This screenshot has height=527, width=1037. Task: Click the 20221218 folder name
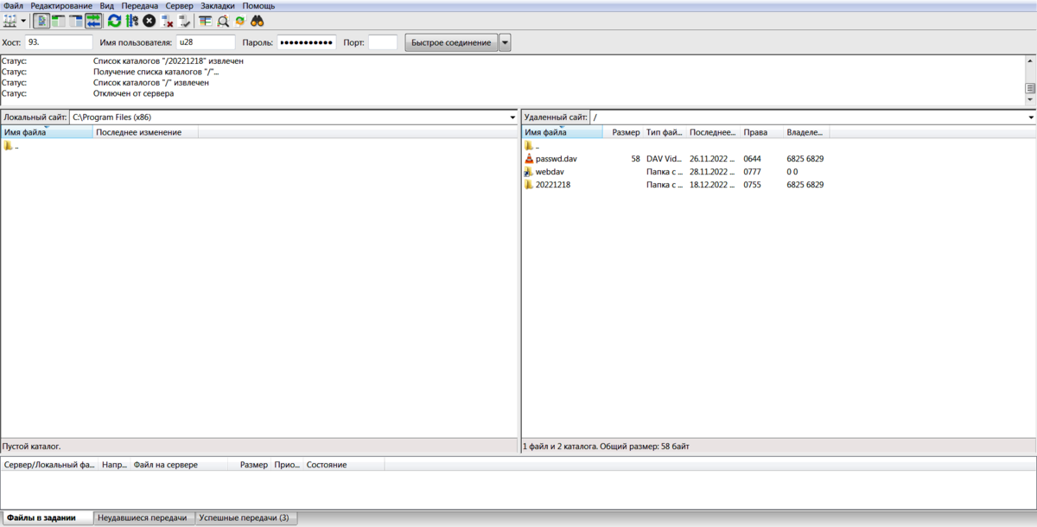coord(553,185)
